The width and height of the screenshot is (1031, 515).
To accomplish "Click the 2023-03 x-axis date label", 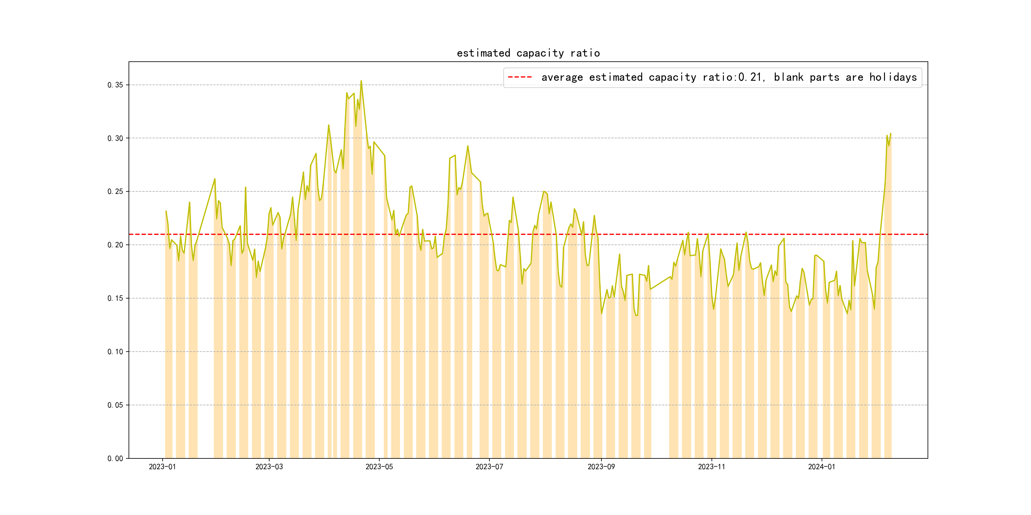I will (x=269, y=467).
